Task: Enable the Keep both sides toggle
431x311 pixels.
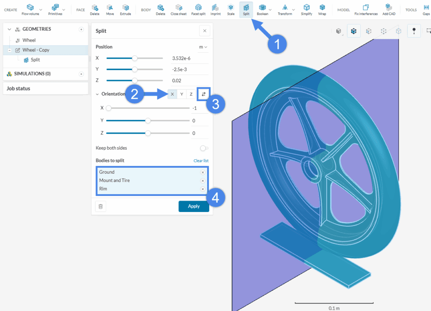Action: (x=204, y=148)
